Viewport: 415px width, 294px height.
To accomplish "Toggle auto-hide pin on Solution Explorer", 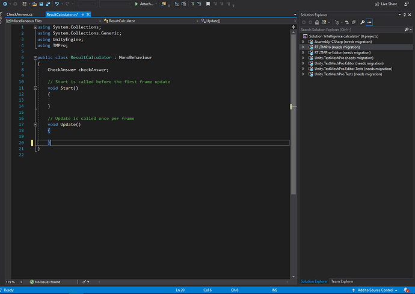I will 404,14.
